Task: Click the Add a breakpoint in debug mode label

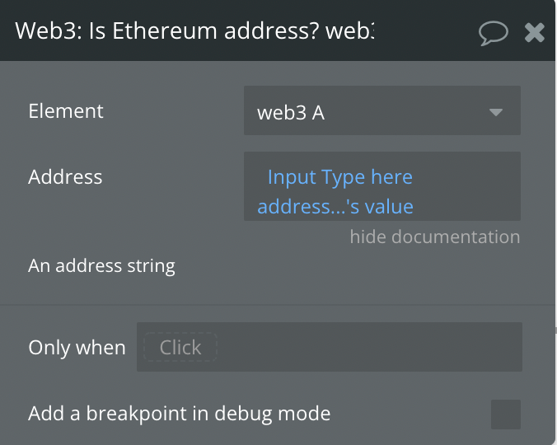Action: (x=180, y=414)
